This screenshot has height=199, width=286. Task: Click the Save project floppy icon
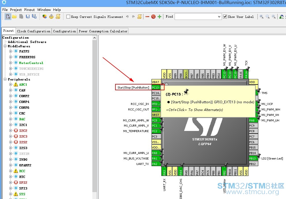27,17
